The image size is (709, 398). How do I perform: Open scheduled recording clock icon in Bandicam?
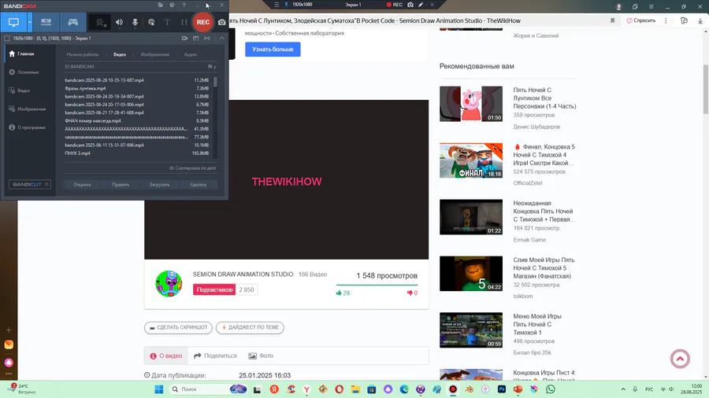(172, 5)
